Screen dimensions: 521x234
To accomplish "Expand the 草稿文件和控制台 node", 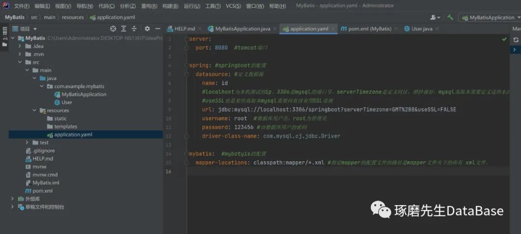I will 13,207.
